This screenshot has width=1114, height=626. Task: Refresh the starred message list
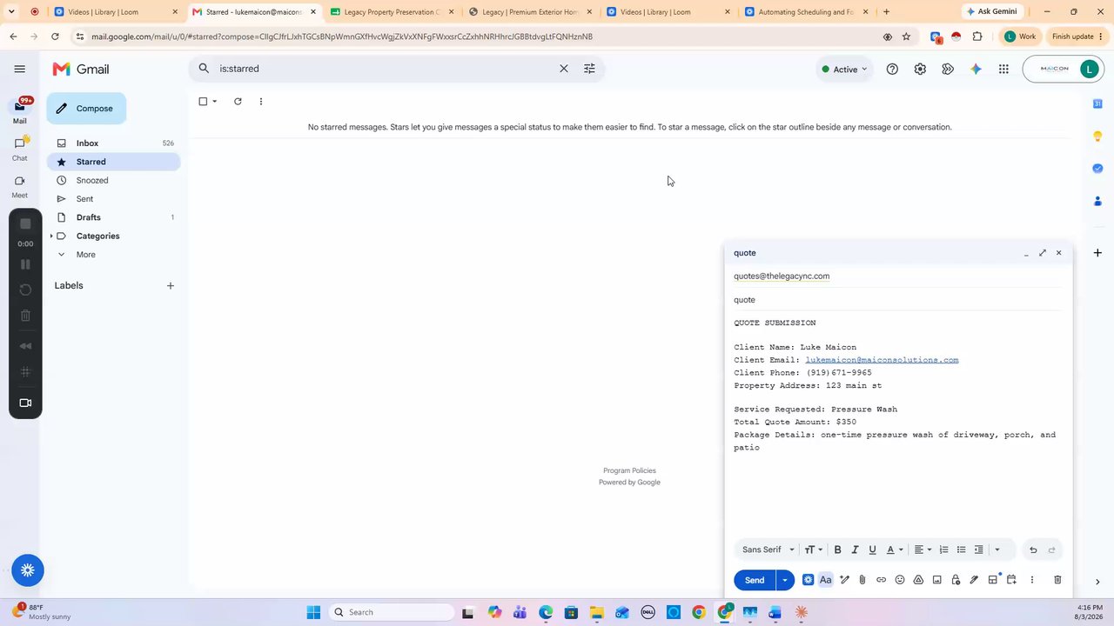coord(238,102)
